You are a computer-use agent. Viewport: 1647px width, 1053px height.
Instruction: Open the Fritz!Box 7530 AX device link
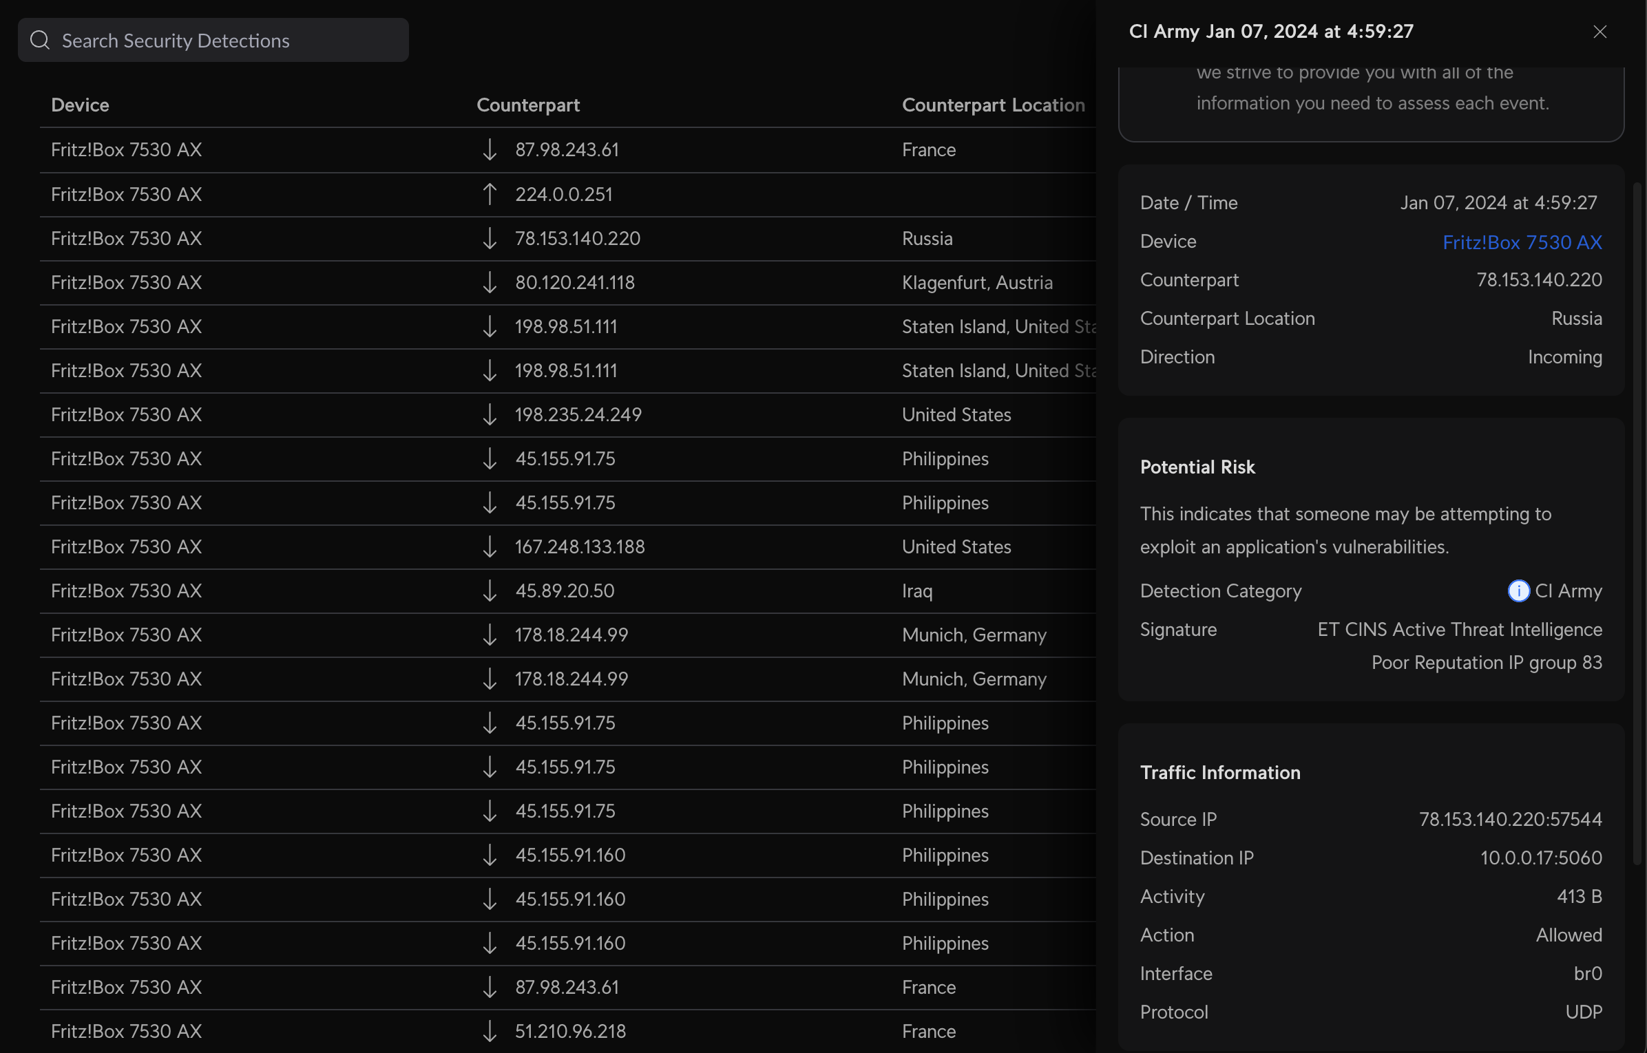tap(1522, 242)
